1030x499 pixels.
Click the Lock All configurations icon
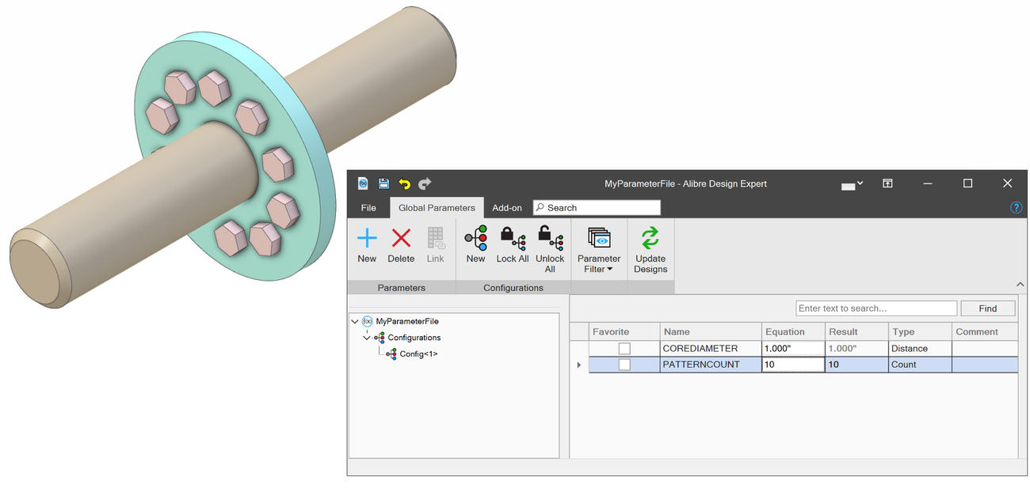513,238
